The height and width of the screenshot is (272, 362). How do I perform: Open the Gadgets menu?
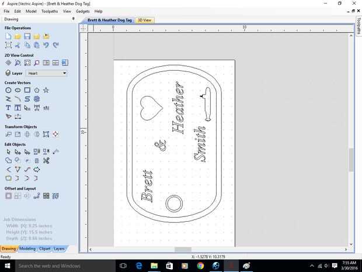[x=83, y=11]
